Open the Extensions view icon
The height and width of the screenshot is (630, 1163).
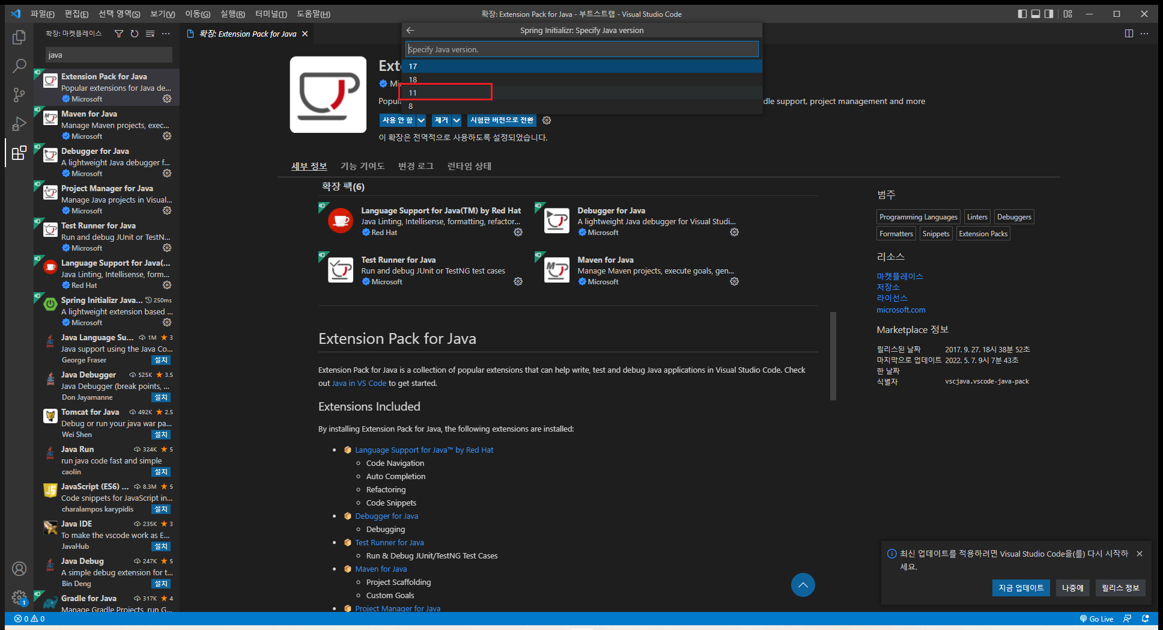19,153
